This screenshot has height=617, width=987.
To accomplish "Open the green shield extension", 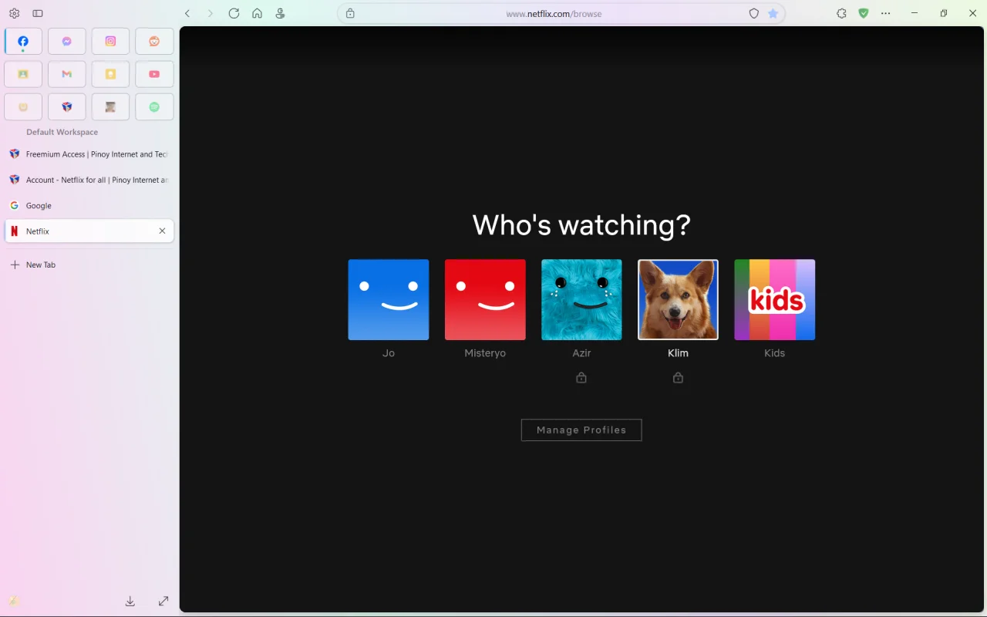I will 864,13.
